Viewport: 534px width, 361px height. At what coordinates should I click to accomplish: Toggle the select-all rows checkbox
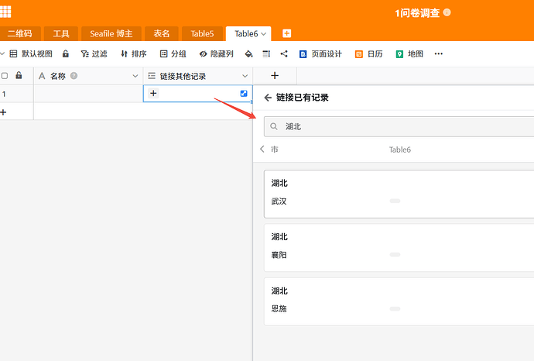(5, 76)
